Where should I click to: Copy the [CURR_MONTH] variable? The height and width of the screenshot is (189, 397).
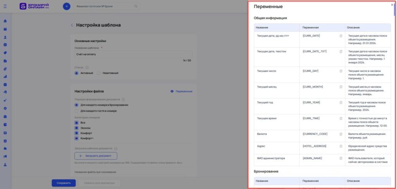pos(341,87)
